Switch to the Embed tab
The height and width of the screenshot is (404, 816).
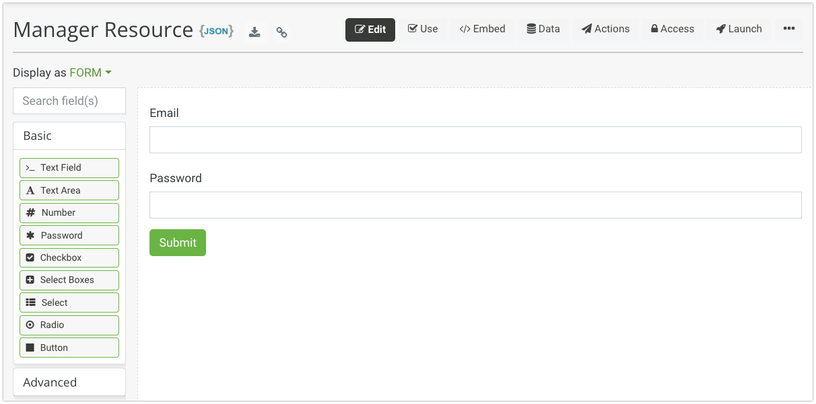point(482,29)
